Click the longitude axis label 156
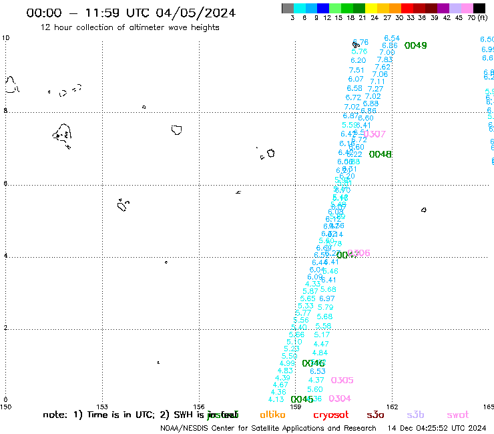The width and height of the screenshot is (494, 434). click(199, 407)
